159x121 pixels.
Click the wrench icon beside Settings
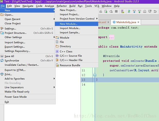click(x=2, y=29)
